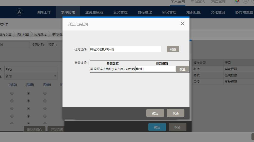Click the 数据源连接地址 parameter name

point(113,69)
